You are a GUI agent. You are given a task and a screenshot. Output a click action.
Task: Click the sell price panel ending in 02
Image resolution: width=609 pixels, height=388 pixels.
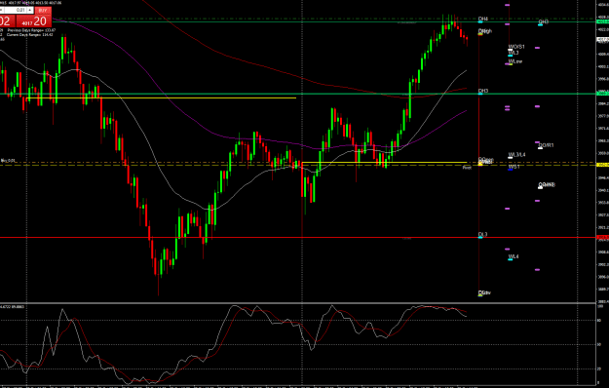coord(7,21)
